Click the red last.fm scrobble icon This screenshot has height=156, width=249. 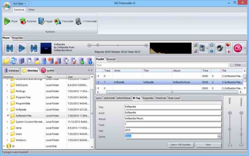coord(238,48)
